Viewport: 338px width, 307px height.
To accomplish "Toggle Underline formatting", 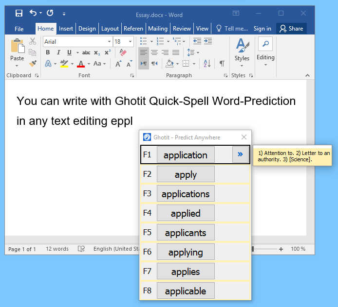I will pyautogui.click(x=69, y=52).
